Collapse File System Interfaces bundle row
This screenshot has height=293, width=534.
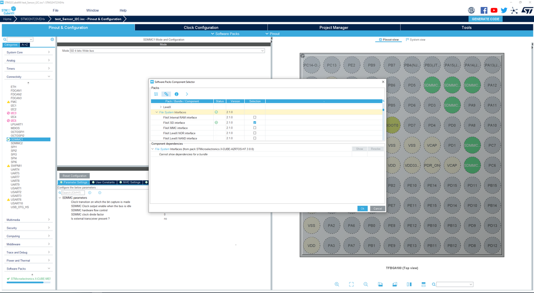pos(157,112)
